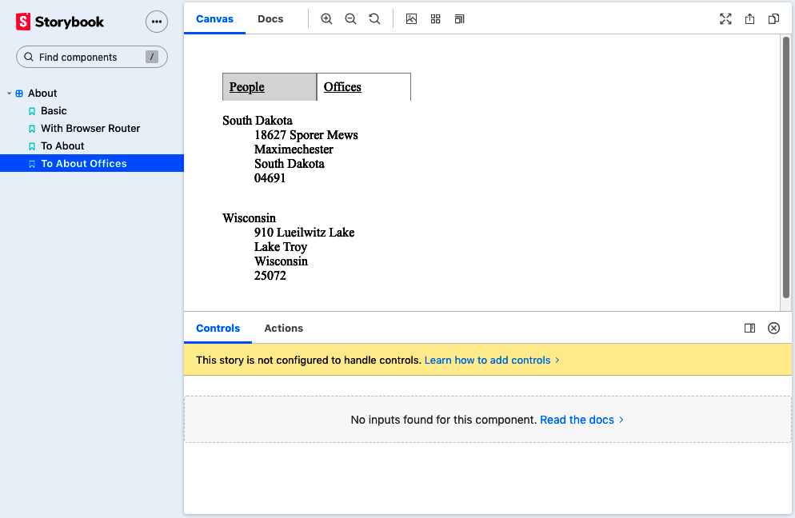This screenshot has width=795, height=518.
Task: Click the zoom in icon
Action: click(326, 19)
